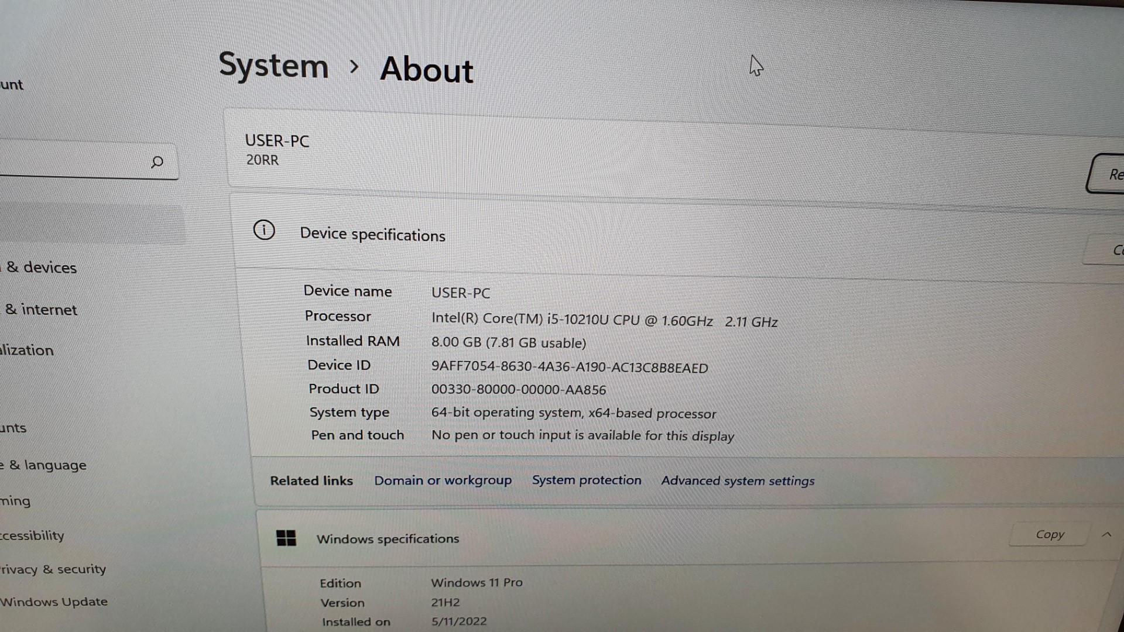The image size is (1124, 632).
Task: Click the Windows specifications header label
Action: [x=388, y=539]
